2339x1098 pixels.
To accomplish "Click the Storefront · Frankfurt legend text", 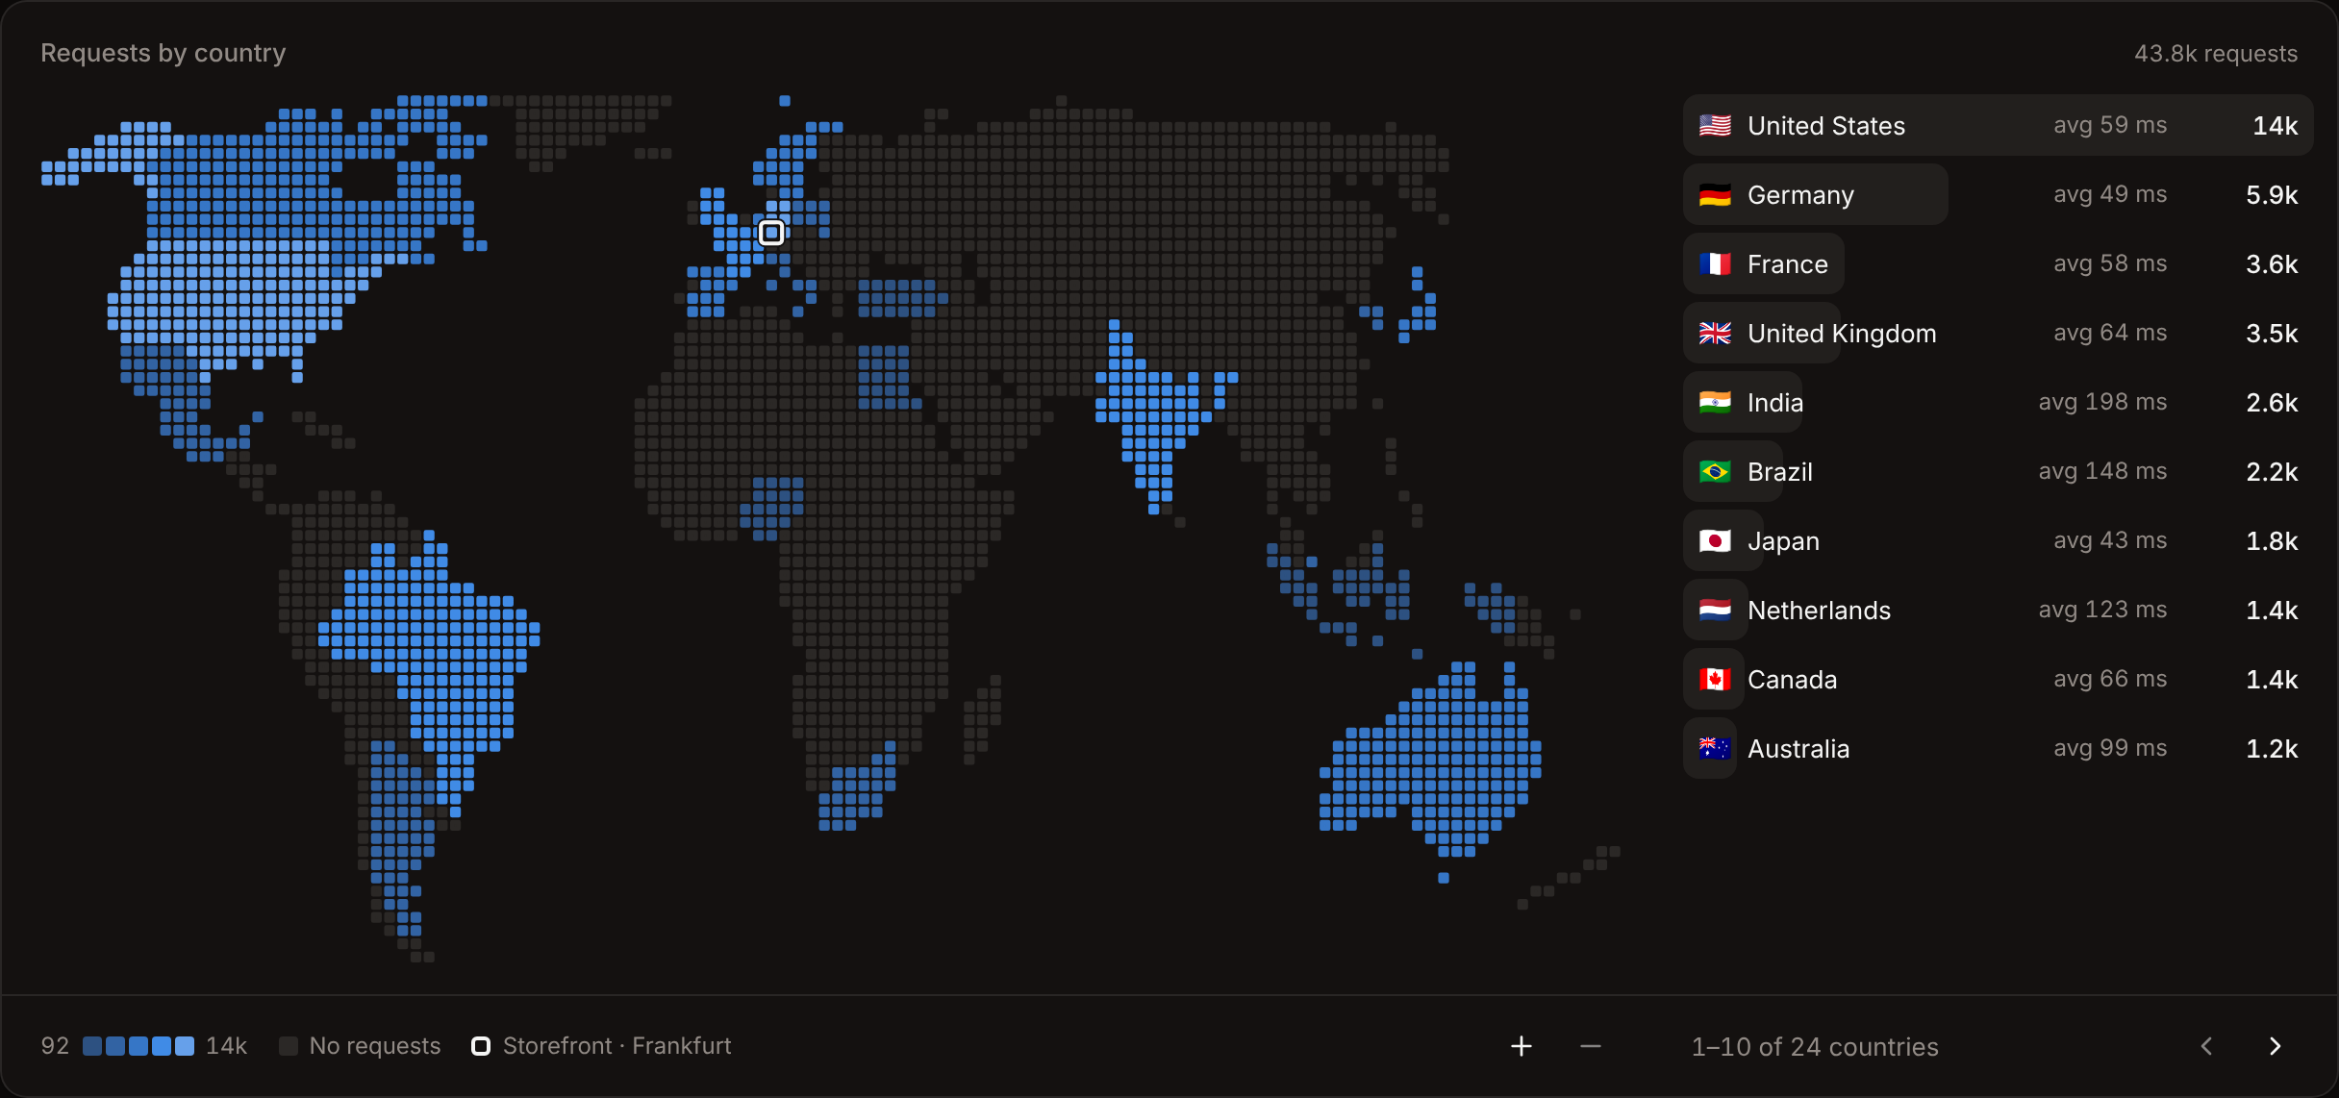I will tap(616, 1046).
